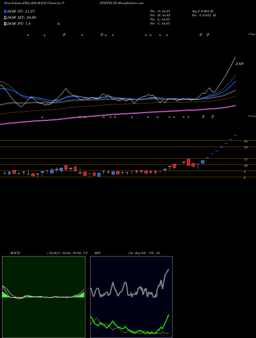
Task: Select the 'DOW MT: 10.09' legend text
Action: (x=22, y=18)
